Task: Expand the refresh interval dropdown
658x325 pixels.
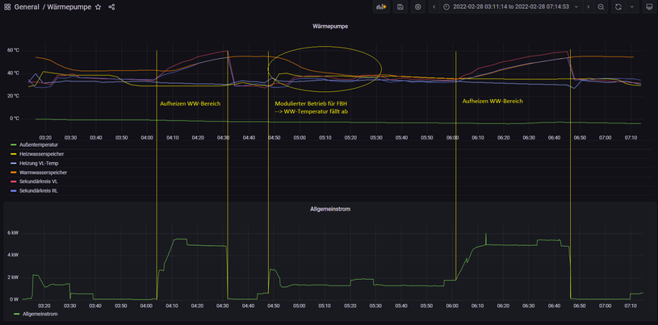Action: [x=632, y=6]
